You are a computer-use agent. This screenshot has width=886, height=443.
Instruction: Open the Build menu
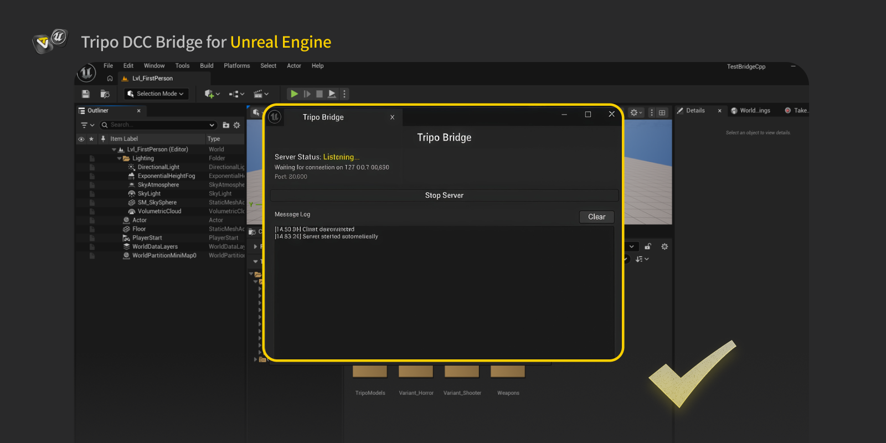[207, 66]
